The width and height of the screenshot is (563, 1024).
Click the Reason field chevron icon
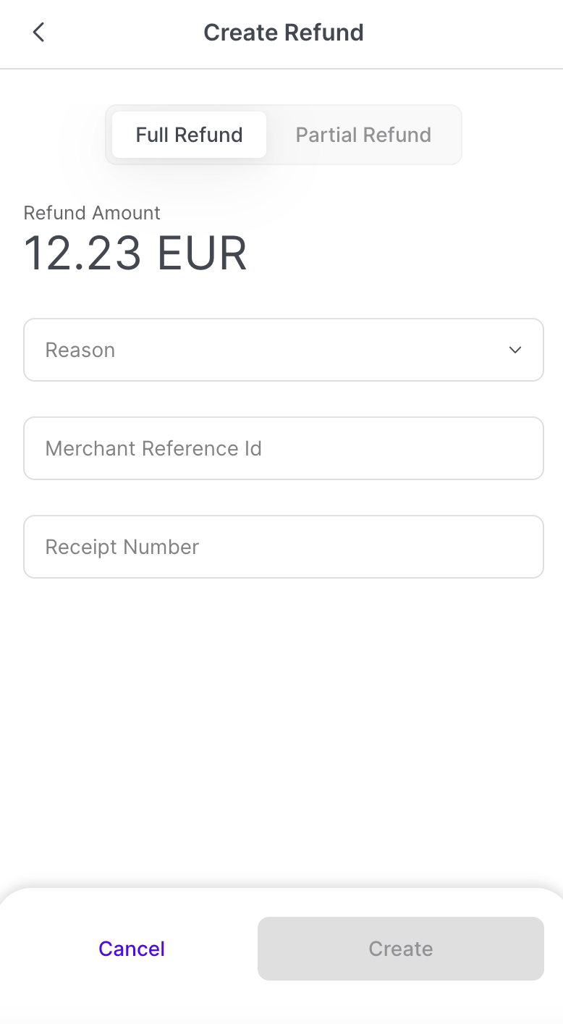point(515,351)
